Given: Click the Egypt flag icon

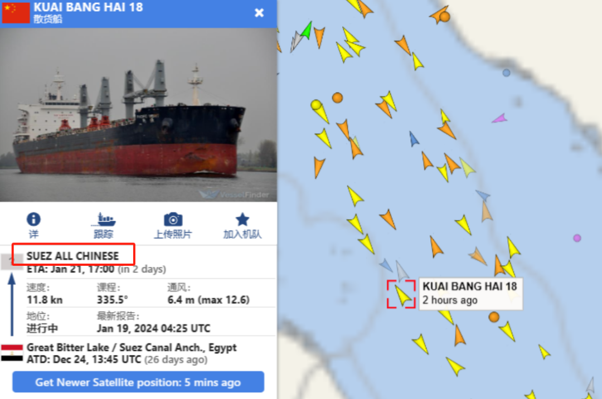Looking at the screenshot, I should pyautogui.click(x=12, y=353).
